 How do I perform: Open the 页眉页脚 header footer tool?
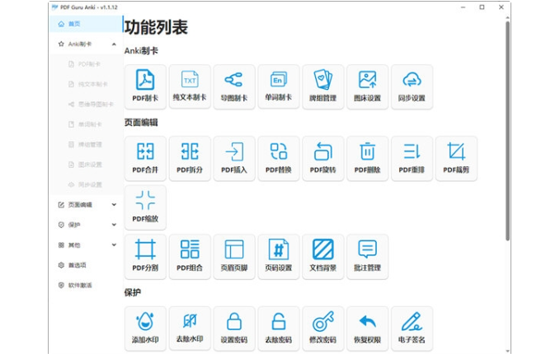click(234, 256)
